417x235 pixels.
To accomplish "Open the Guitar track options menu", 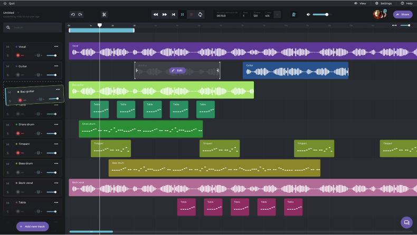I will [x=56, y=66].
